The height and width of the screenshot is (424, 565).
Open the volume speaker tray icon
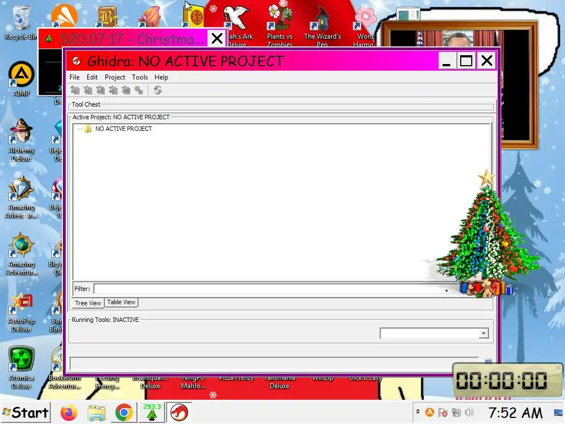(x=469, y=412)
